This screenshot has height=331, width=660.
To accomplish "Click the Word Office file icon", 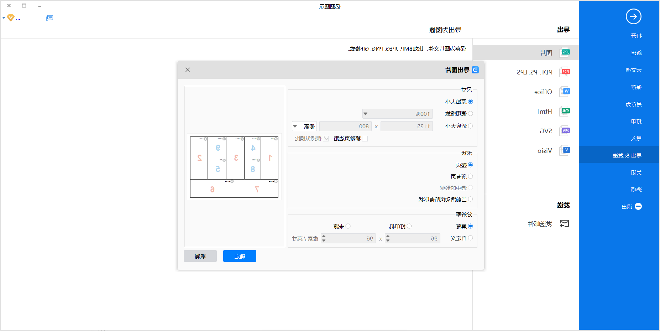I will [565, 92].
